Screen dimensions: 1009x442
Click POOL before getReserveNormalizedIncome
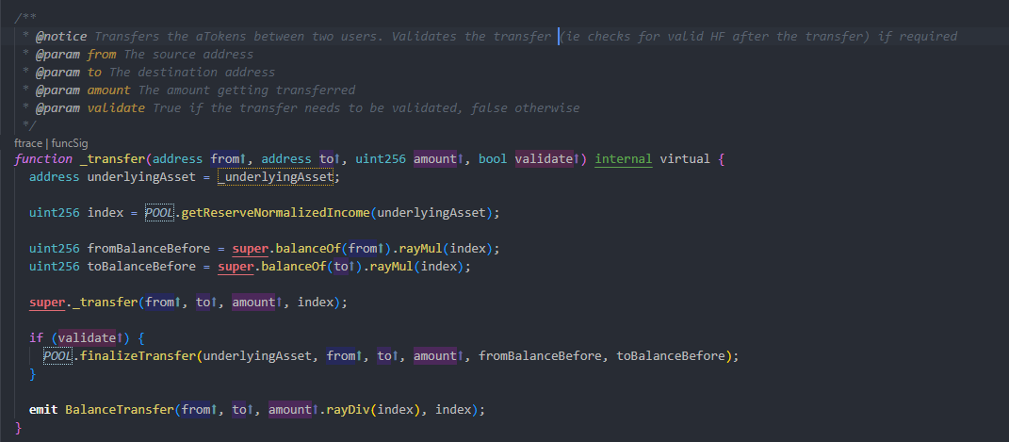(x=159, y=213)
